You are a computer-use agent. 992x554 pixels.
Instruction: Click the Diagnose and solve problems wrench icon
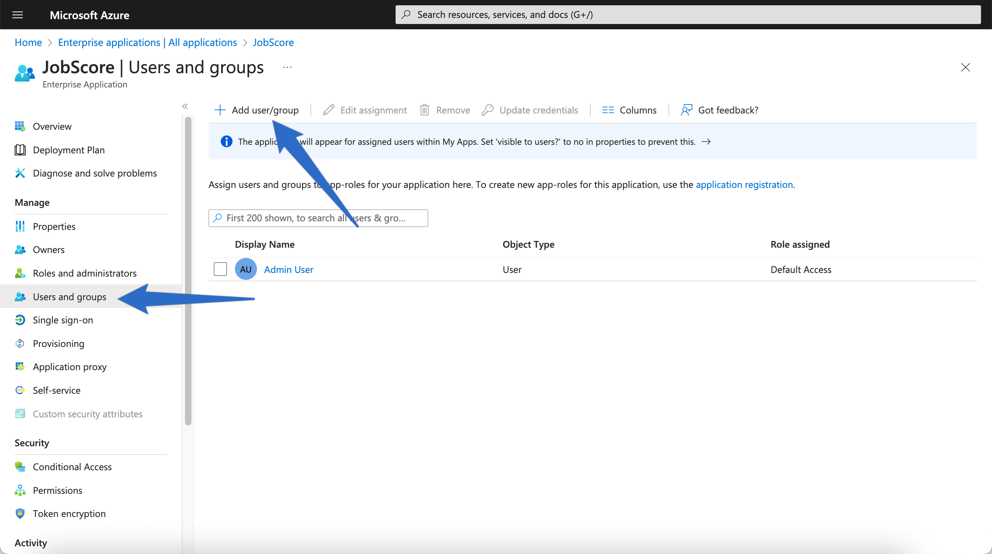(x=20, y=173)
